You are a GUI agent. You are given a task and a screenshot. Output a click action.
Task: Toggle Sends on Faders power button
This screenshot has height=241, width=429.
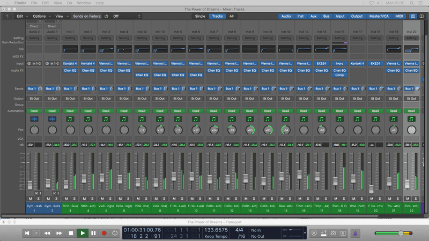[106, 16]
